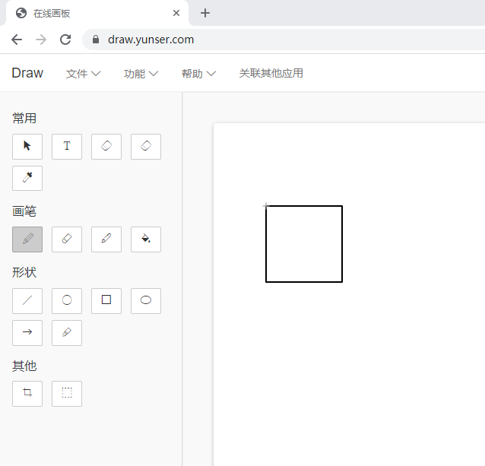Click the 其他 section heading

click(x=24, y=366)
